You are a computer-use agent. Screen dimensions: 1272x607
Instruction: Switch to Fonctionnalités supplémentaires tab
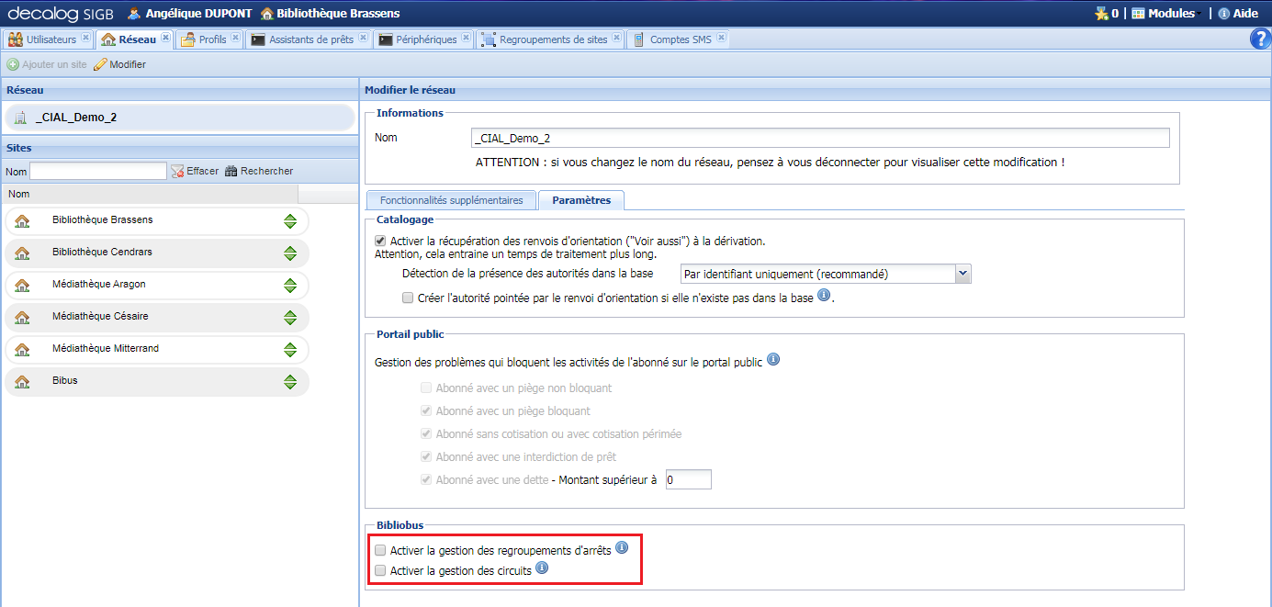451,200
